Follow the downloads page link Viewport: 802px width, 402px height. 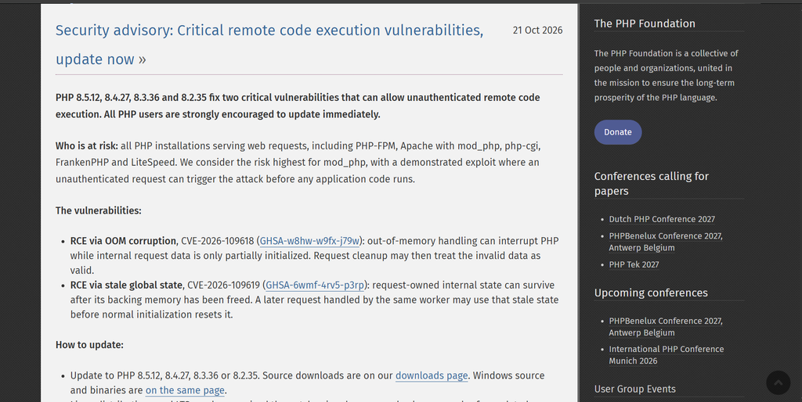tap(432, 376)
